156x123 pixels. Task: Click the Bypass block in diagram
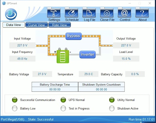coord(74,36)
